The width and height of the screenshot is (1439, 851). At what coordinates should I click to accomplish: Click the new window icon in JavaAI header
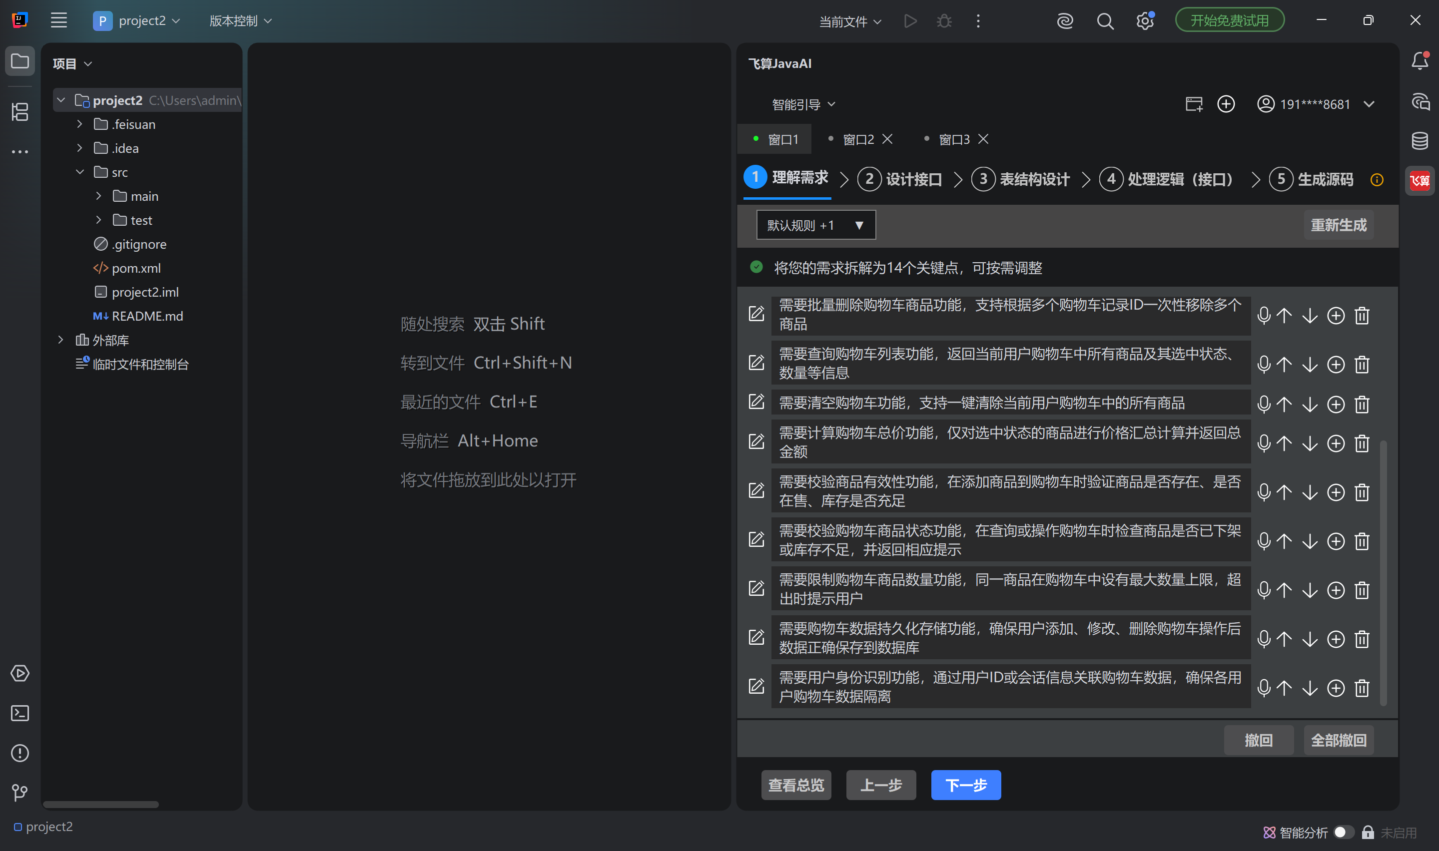coord(1194,104)
